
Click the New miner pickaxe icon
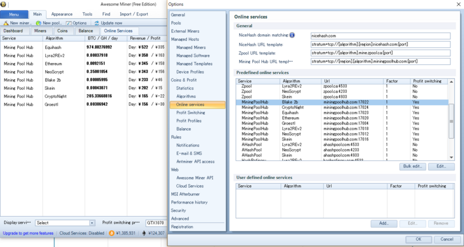click(6, 23)
